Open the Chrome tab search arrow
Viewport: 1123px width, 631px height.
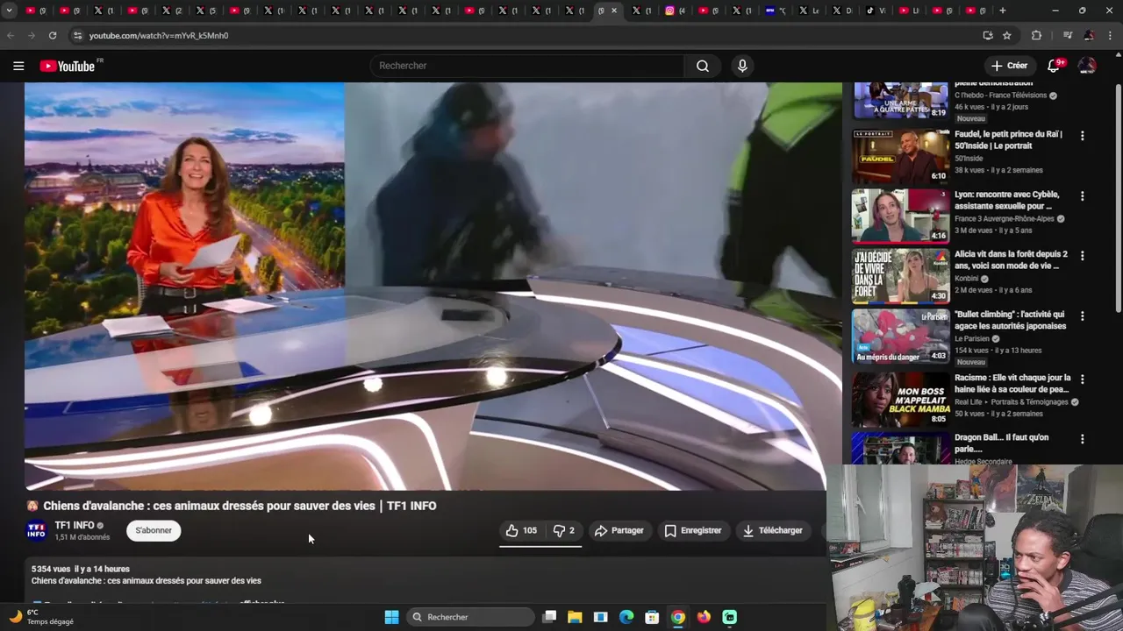9,11
